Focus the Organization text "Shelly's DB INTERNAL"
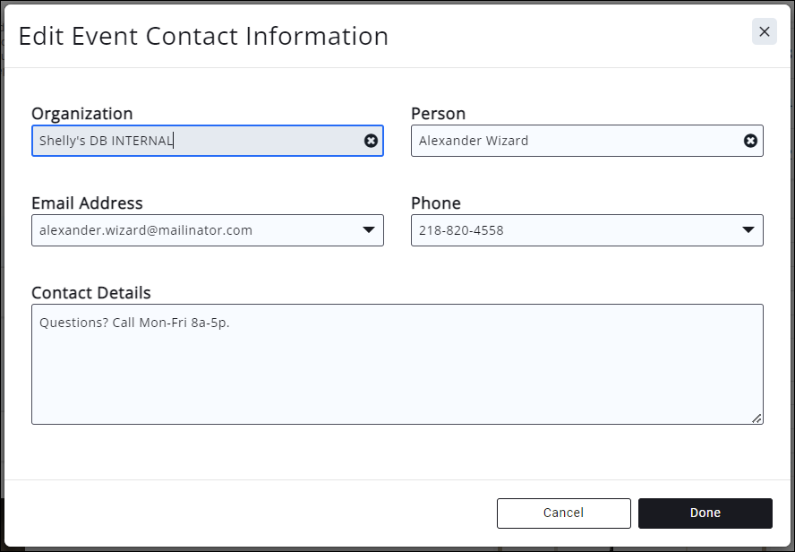This screenshot has width=795, height=552. [107, 141]
